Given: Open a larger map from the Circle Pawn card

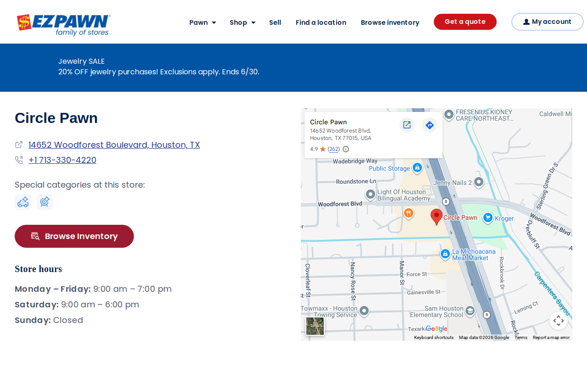Looking at the screenshot, I should [407, 125].
